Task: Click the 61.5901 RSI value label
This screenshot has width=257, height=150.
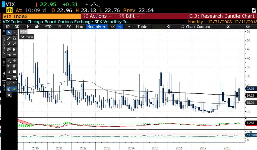Action: pos(251,135)
